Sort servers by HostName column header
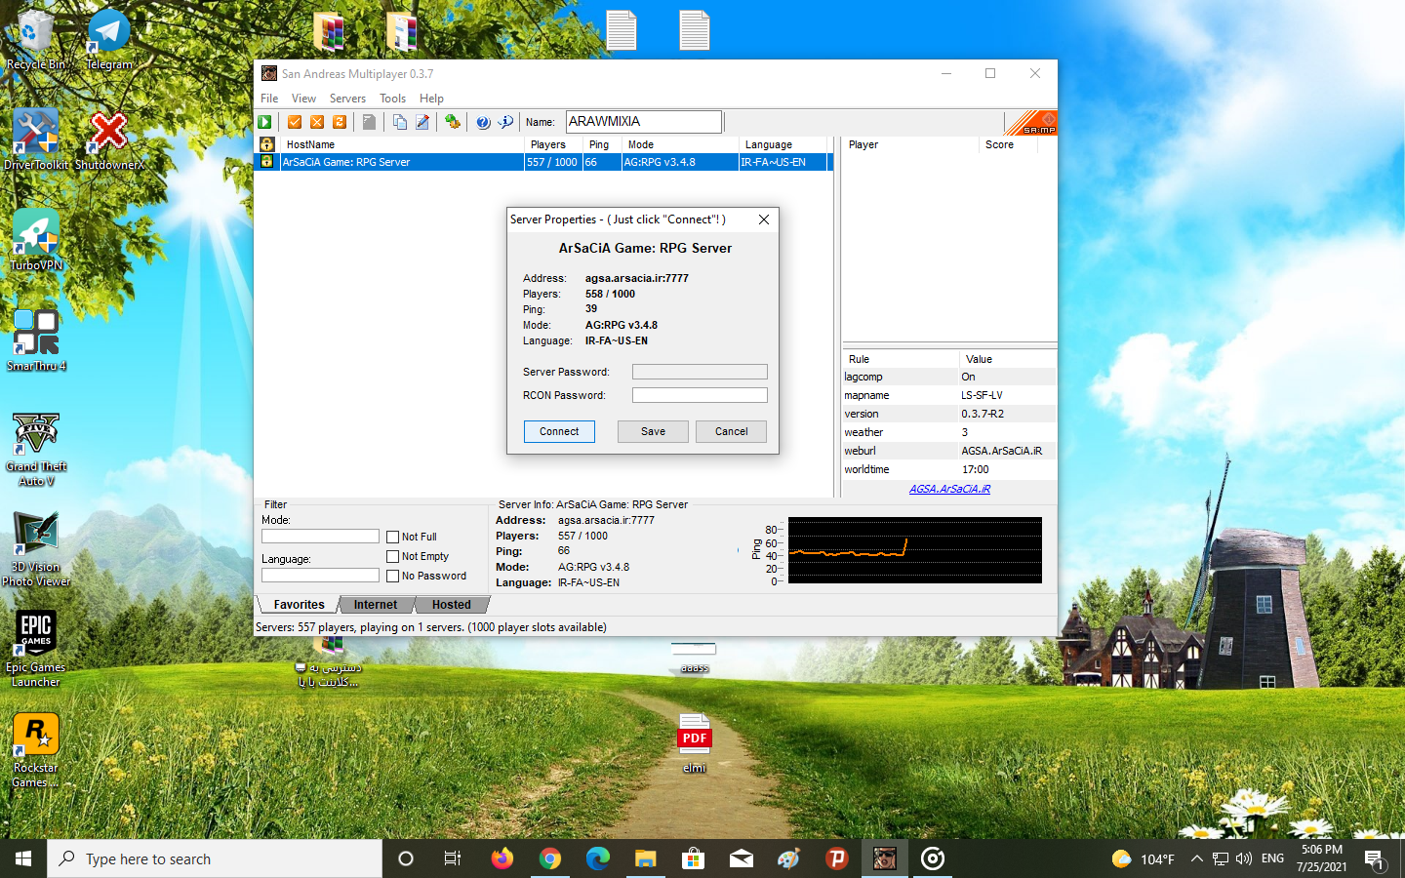 coord(402,144)
